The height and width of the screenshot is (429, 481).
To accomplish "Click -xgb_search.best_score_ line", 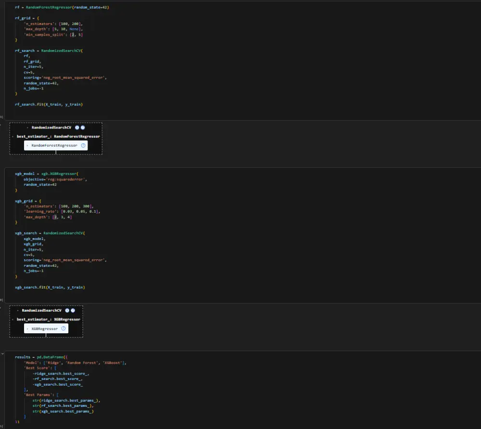I will tap(58, 385).
